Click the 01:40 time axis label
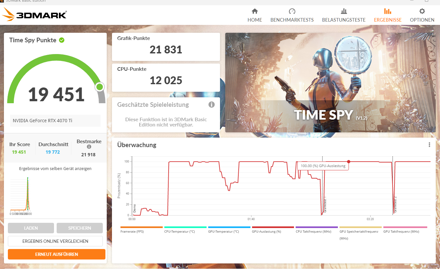The image size is (440, 269). point(251,219)
